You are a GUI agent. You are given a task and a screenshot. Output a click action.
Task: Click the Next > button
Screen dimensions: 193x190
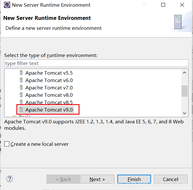(97, 179)
